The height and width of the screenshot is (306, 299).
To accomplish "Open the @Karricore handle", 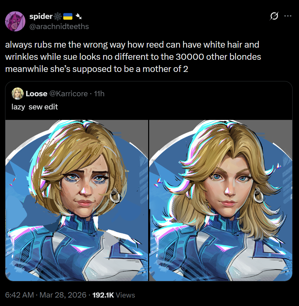I will click(68, 94).
